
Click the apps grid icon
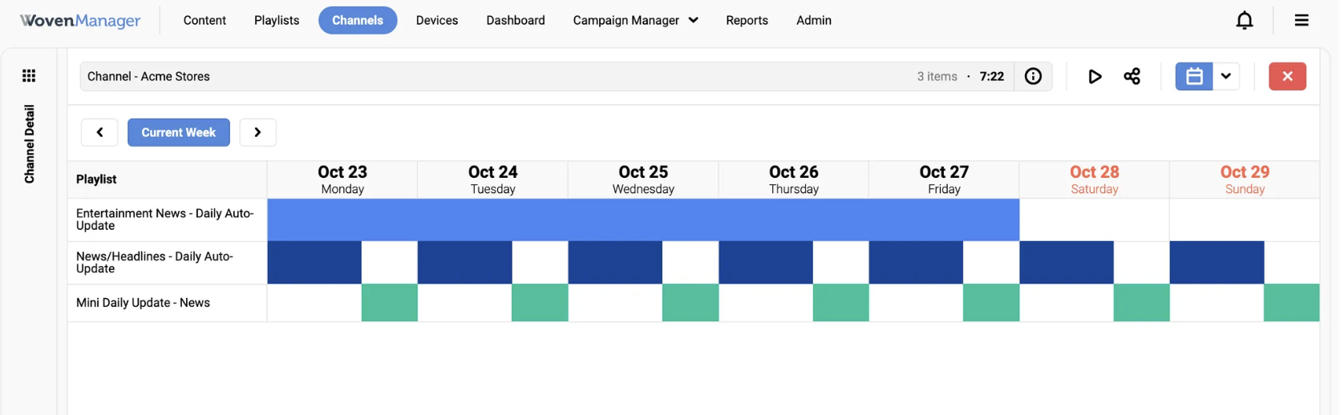29,75
